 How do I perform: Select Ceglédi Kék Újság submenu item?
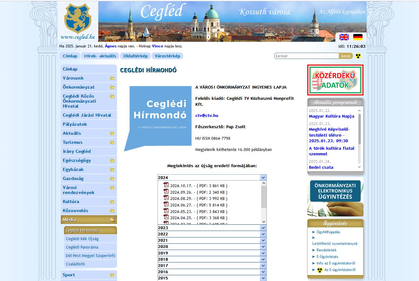pos(90,239)
